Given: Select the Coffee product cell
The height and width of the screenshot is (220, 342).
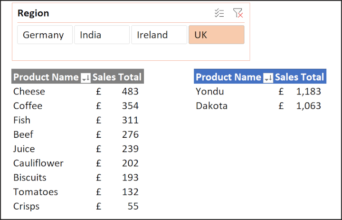Looking at the screenshot, I should coord(28,105).
